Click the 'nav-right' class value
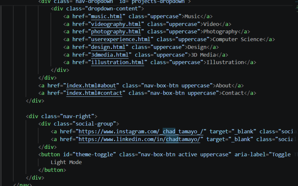This screenshot has width=298, height=186. point(77,116)
